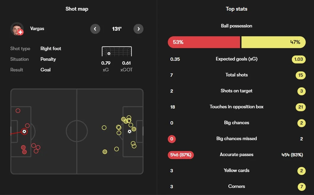
Task: Click the 7 corners yellow badge
Action: 302,187
